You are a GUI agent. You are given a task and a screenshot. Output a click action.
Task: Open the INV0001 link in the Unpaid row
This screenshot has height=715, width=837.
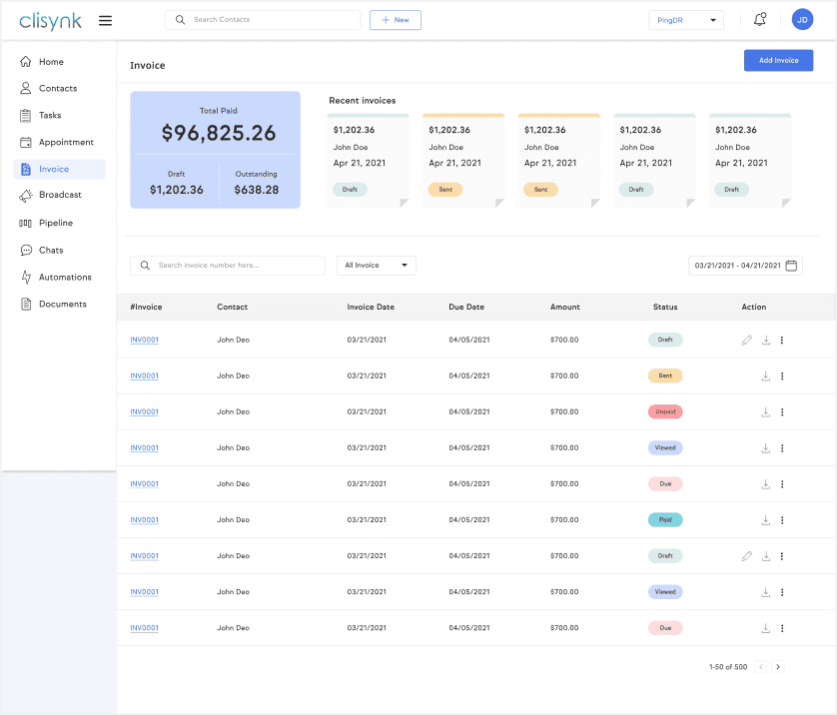(144, 412)
